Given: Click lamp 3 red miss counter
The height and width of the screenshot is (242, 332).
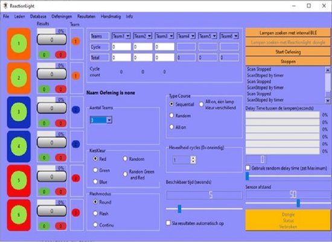Looking at the screenshot, I should 61,123.
